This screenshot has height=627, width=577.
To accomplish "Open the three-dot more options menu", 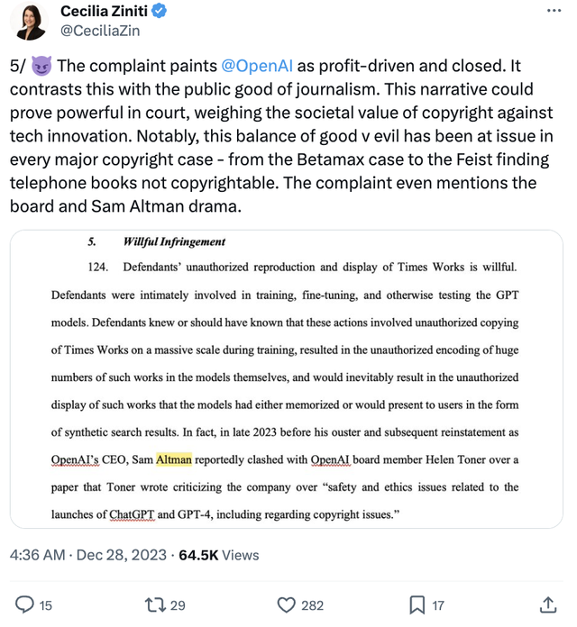I will pos(554,10).
